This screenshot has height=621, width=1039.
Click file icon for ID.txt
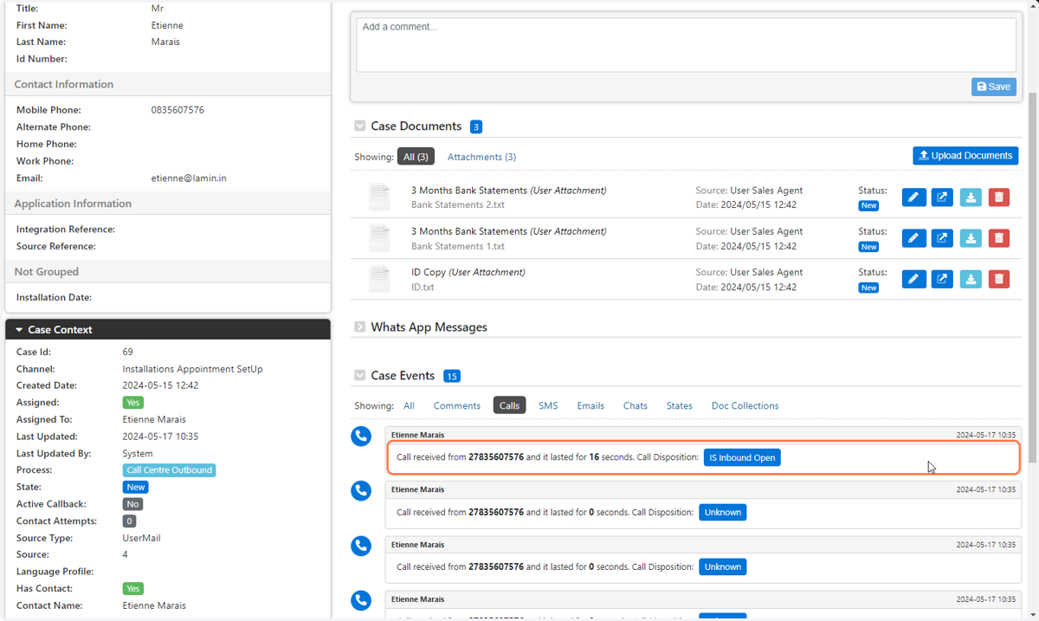coord(379,279)
